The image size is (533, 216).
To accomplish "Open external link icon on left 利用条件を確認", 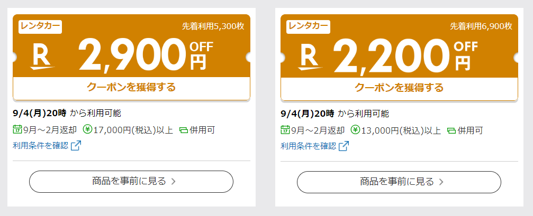I will click(x=76, y=146).
